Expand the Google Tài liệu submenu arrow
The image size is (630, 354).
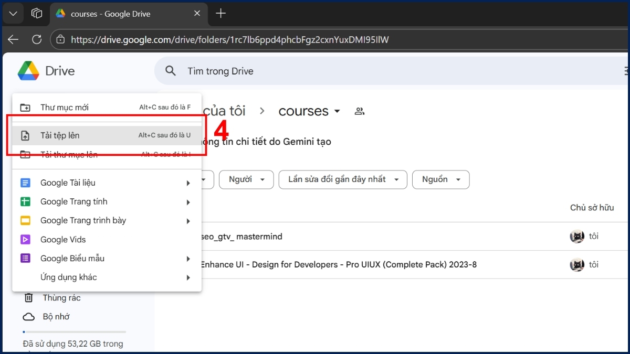188,183
